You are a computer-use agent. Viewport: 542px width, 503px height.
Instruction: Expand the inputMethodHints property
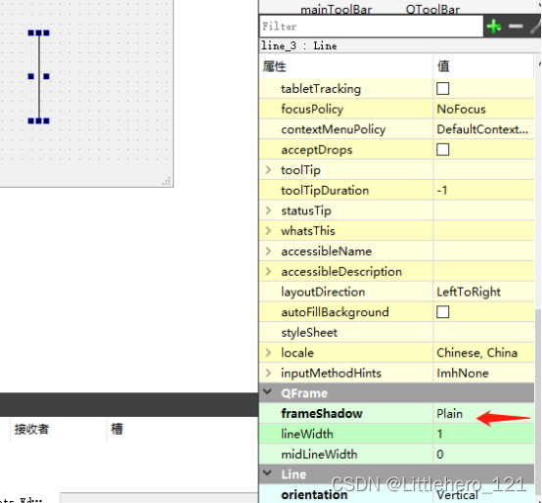(268, 373)
